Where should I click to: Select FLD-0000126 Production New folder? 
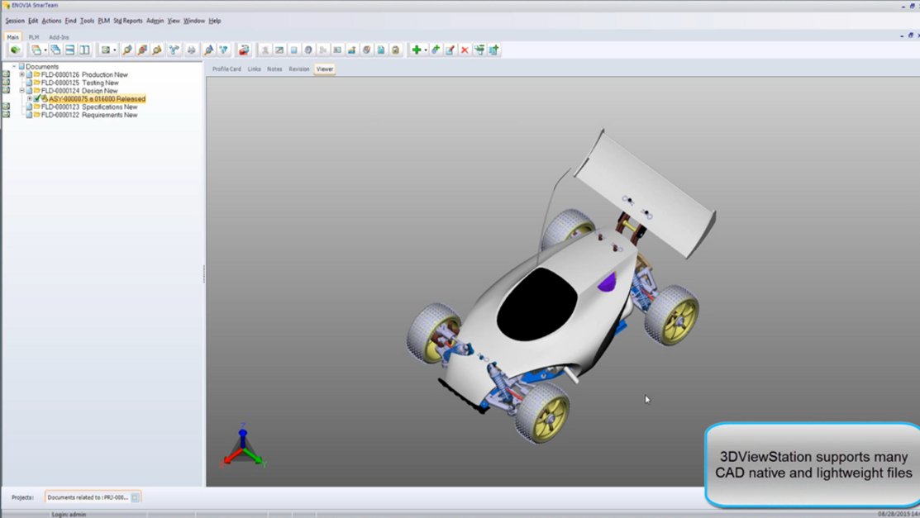point(84,74)
